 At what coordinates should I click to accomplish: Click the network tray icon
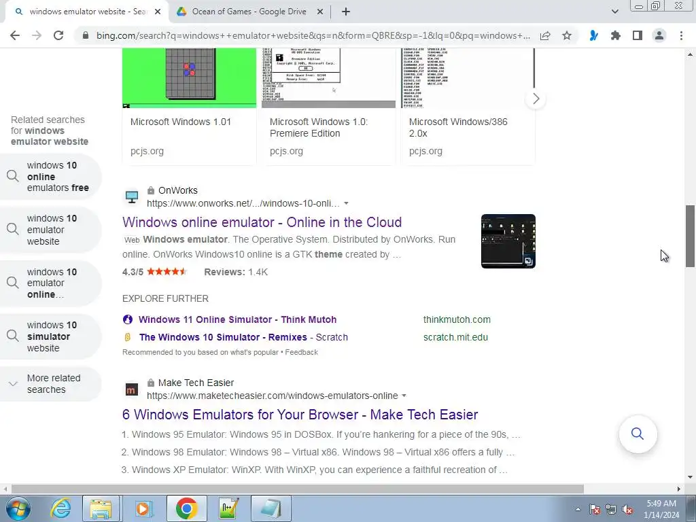pos(611,509)
